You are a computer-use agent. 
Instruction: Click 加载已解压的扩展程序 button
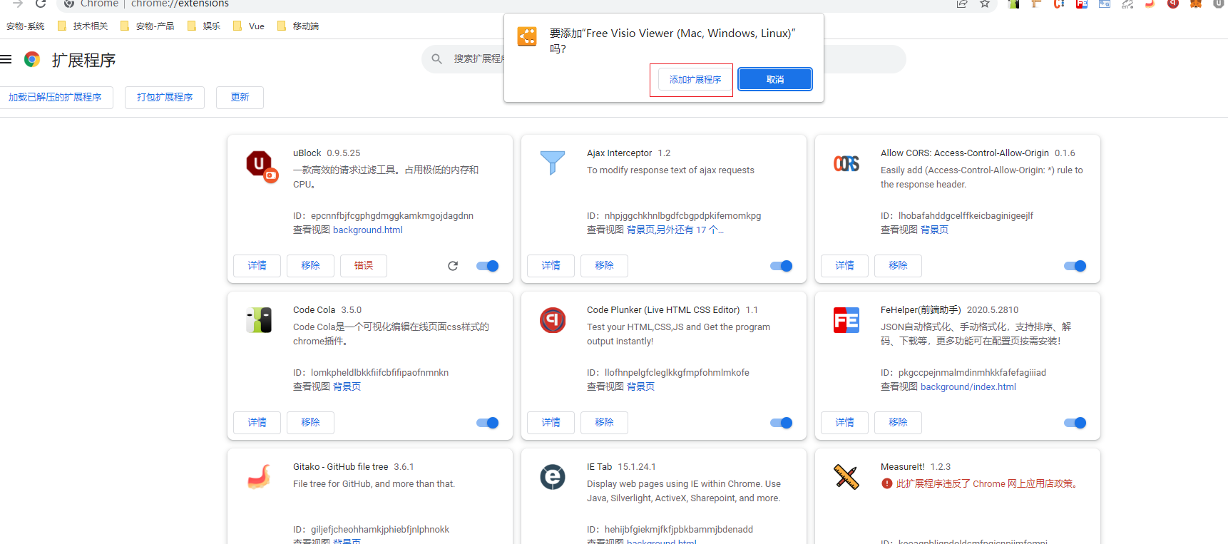(x=55, y=98)
